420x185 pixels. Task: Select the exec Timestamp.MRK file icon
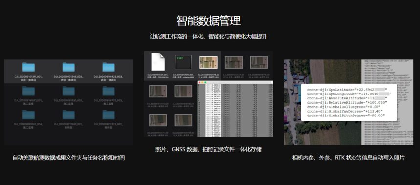pos(183,62)
